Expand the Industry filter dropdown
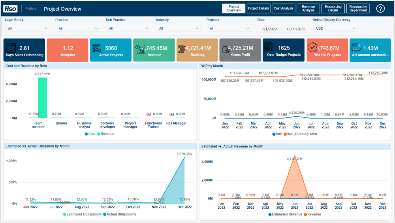Image resolution: width=395 pixels, height=223 pixels. (178, 28)
